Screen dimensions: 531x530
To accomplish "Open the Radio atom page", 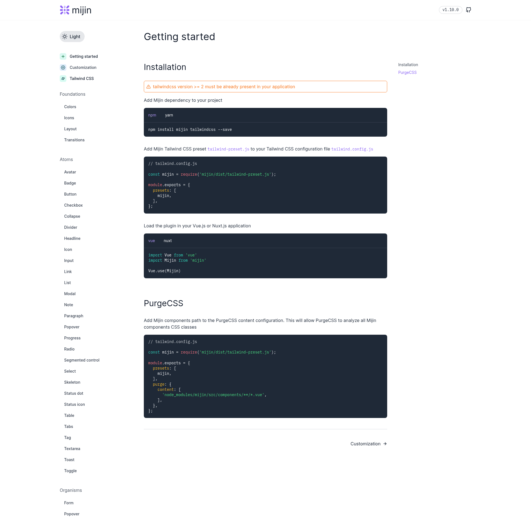I will point(69,349).
